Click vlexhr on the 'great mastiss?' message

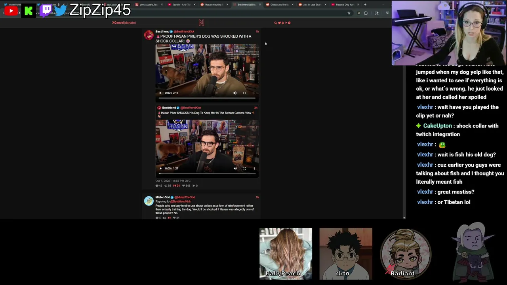click(x=425, y=192)
